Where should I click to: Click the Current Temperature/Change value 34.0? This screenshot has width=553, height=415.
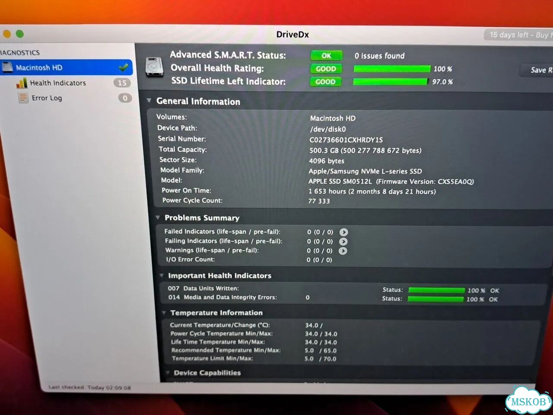tap(314, 325)
